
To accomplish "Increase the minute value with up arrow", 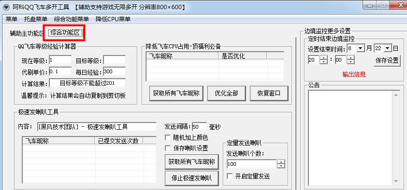I will [350, 58].
